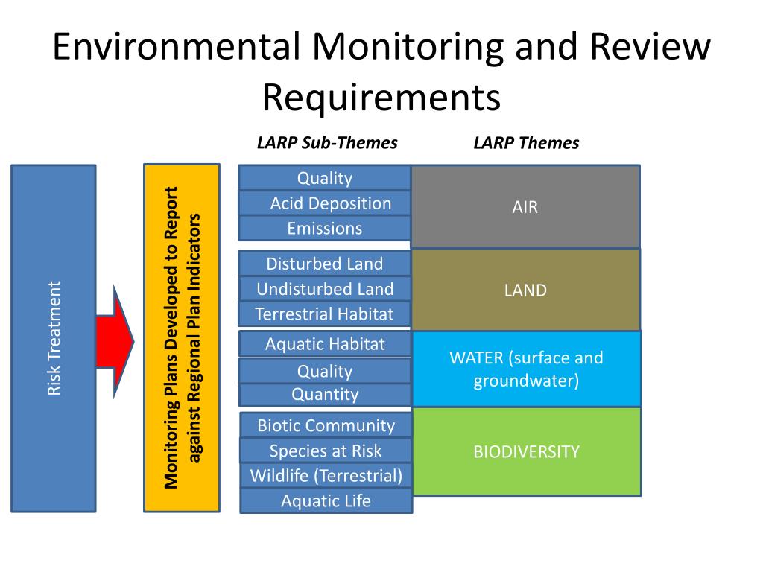Screen dimensions: 763x572
Task: Select the 'Biotic Community' box
Action: pos(326,425)
